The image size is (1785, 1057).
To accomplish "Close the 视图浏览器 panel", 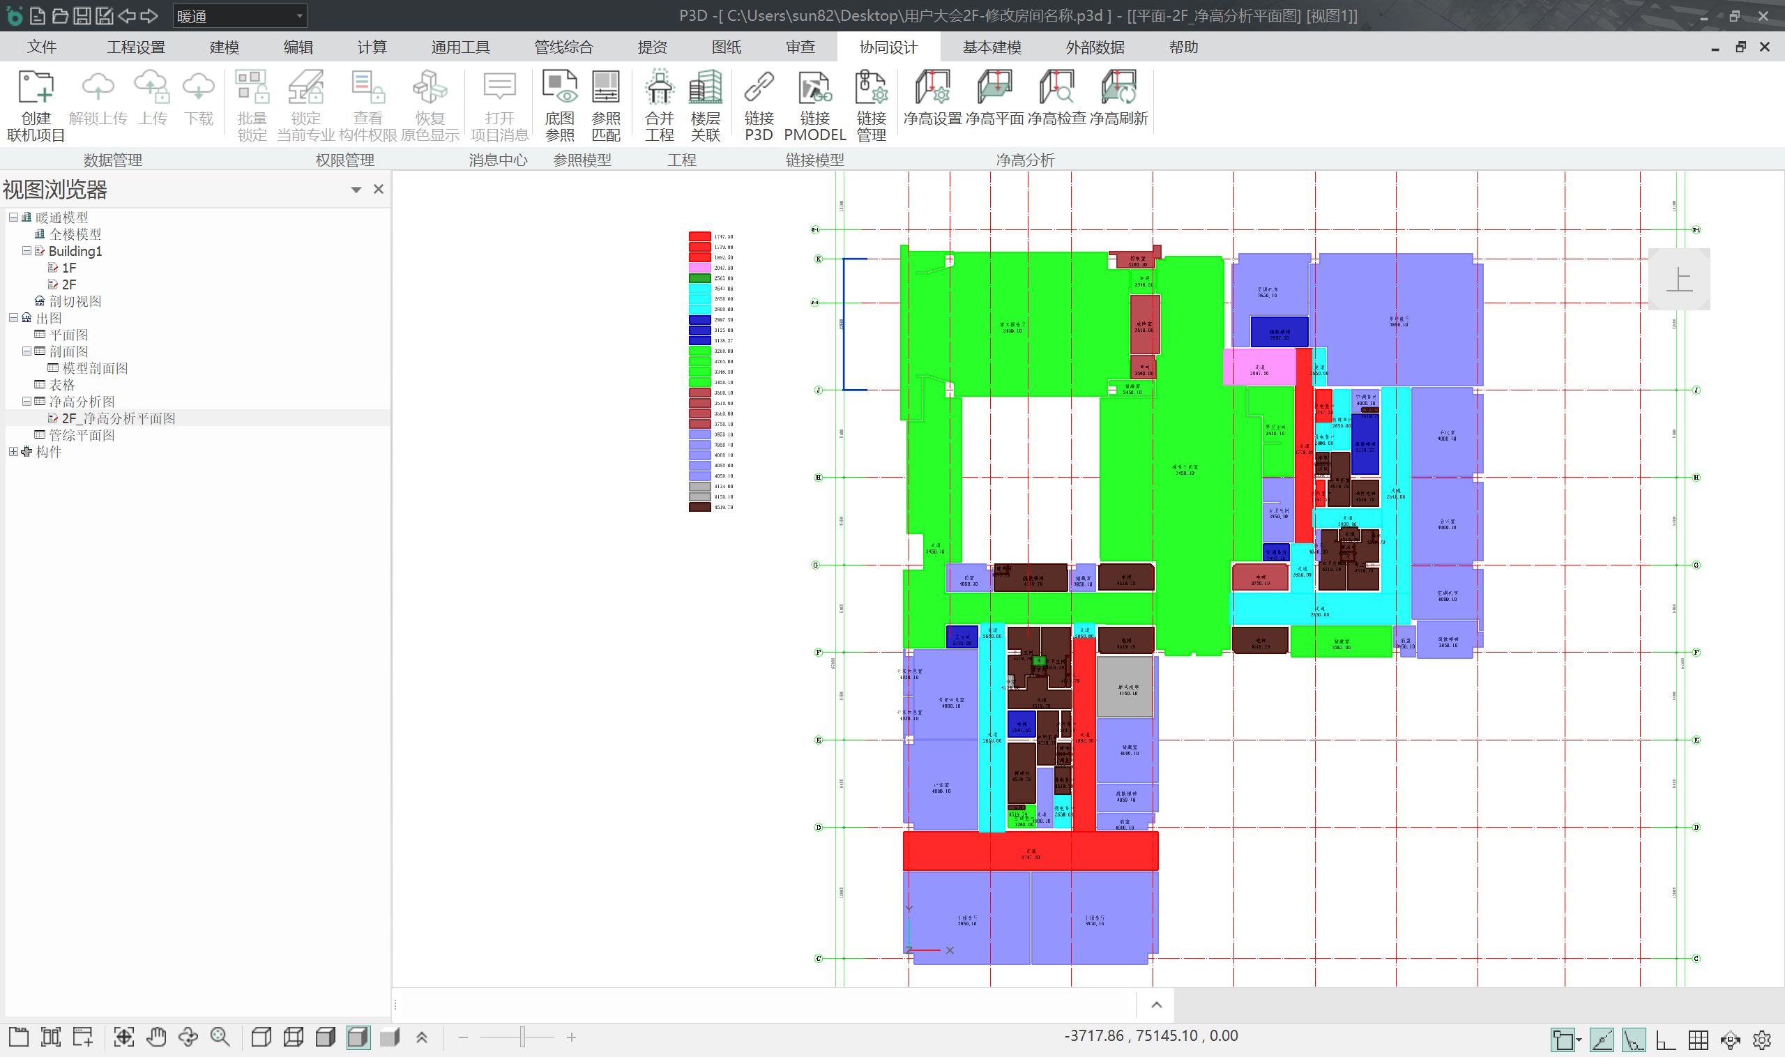I will 378,189.
